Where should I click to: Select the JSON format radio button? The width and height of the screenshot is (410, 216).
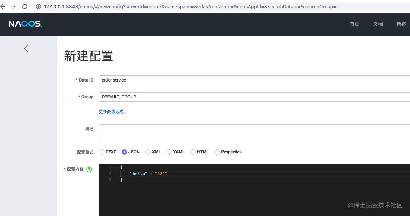point(124,152)
